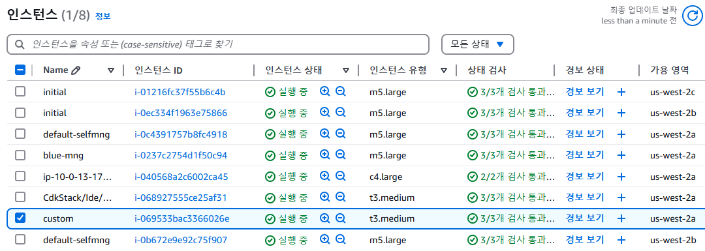Uncheck the custom instance checkbox
Image resolution: width=705 pixels, height=251 pixels.
(x=20, y=218)
